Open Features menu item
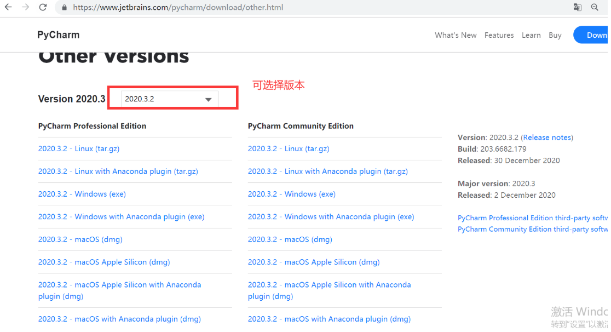Viewport: 611px width, 332px height. 499,35
